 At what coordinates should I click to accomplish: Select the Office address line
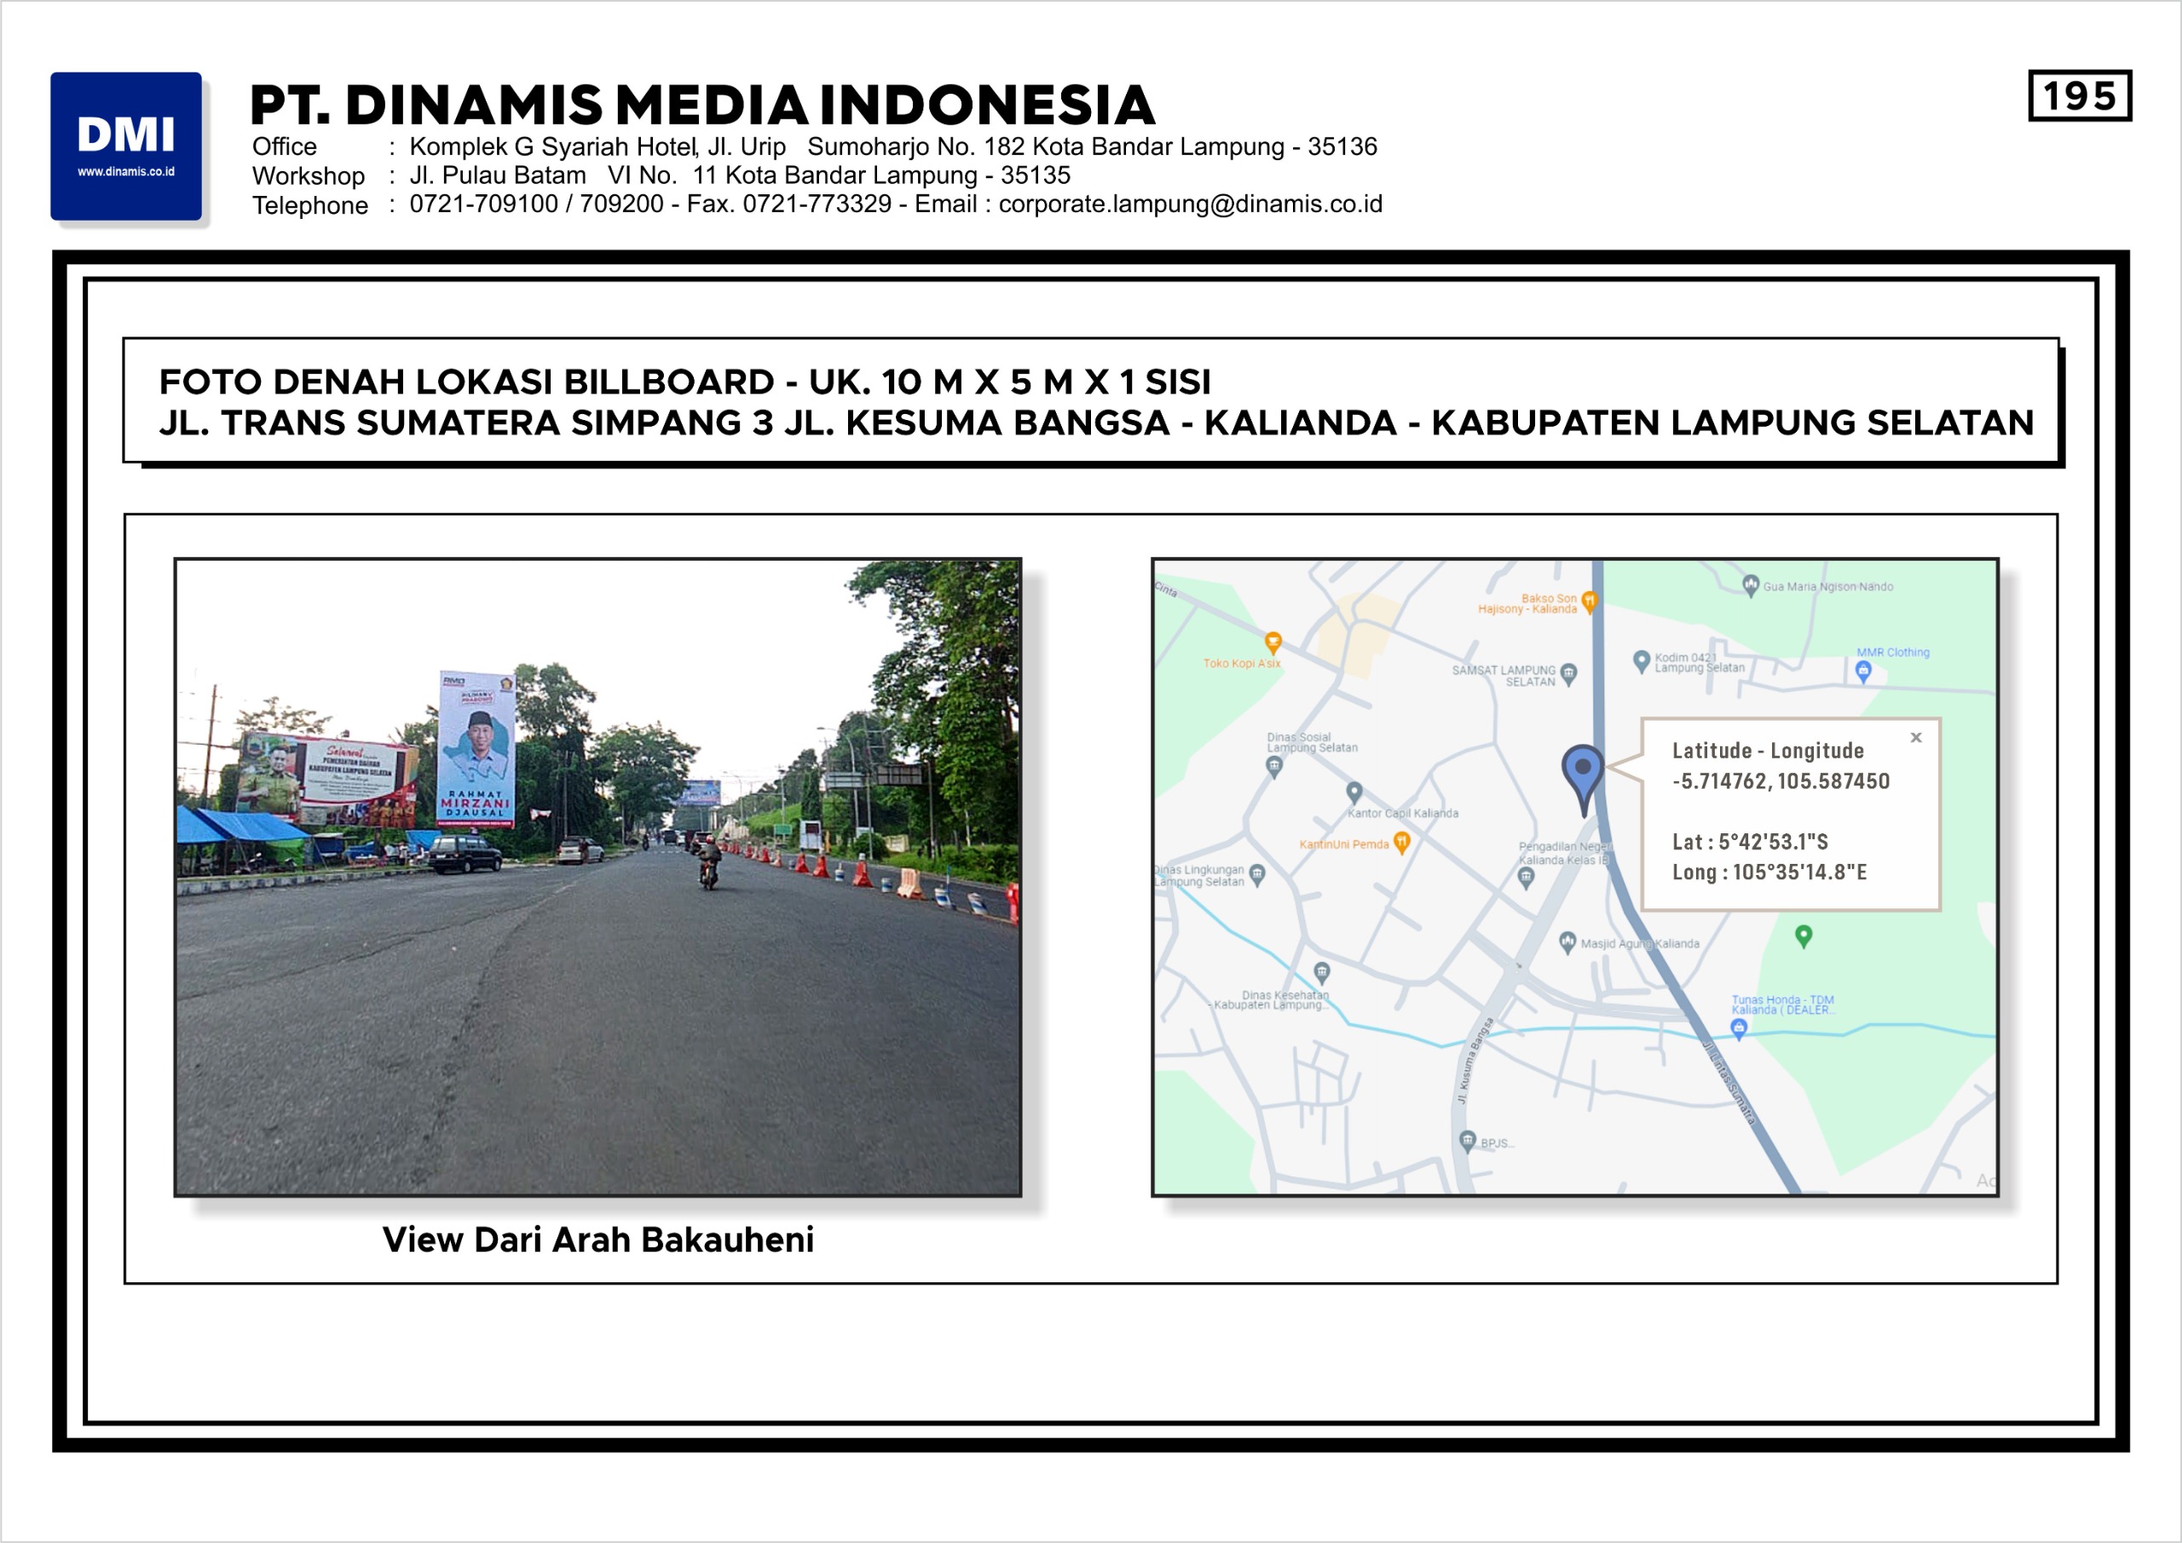[815, 147]
